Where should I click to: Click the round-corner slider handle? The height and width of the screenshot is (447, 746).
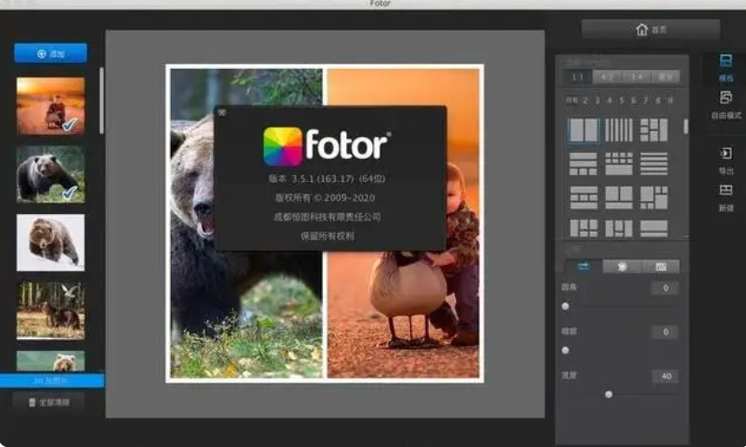[x=566, y=306]
